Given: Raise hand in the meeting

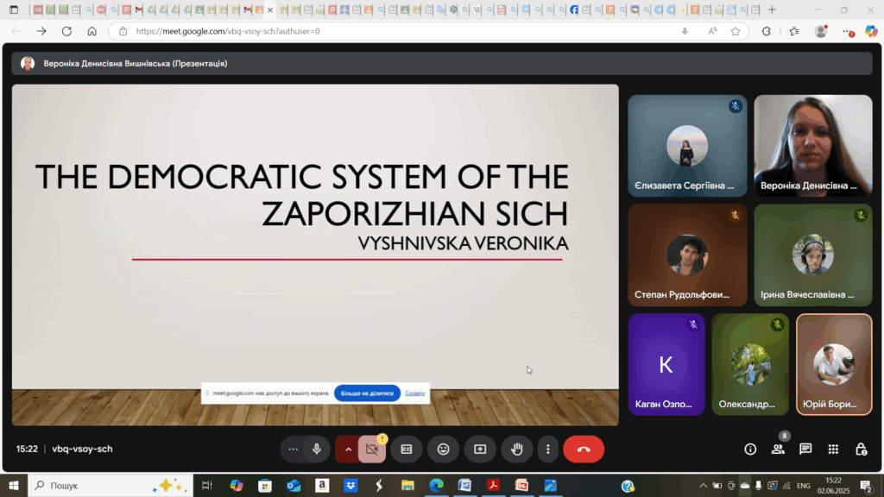Looking at the screenshot, I should pyautogui.click(x=516, y=449).
